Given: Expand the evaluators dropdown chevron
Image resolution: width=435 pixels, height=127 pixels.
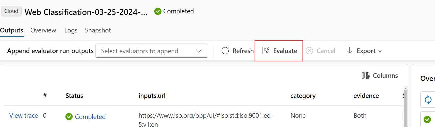Looking at the screenshot, I should point(199,51).
